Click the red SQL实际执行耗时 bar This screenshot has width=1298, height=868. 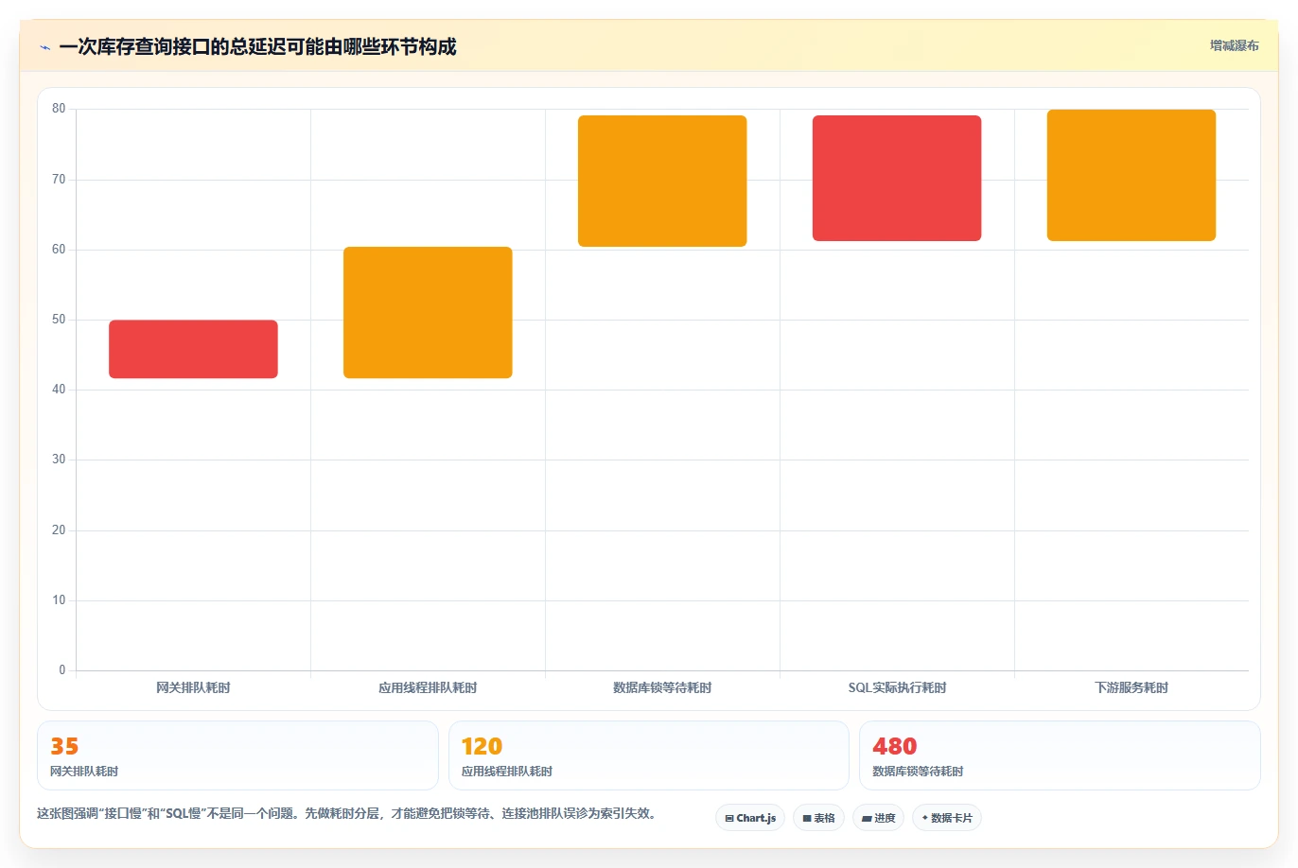pyautogui.click(x=897, y=178)
